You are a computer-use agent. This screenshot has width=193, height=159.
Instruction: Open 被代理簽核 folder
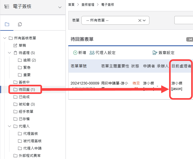point(32,141)
